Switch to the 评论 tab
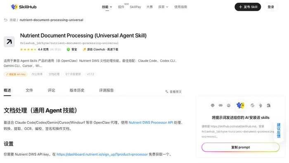Viewport: 289px width, 163px height. click(x=51, y=90)
